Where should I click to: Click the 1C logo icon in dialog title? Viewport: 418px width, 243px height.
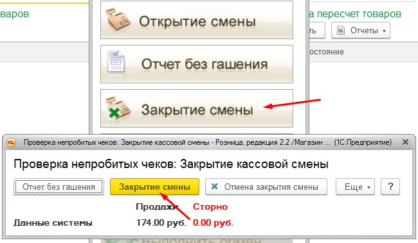click(x=11, y=142)
